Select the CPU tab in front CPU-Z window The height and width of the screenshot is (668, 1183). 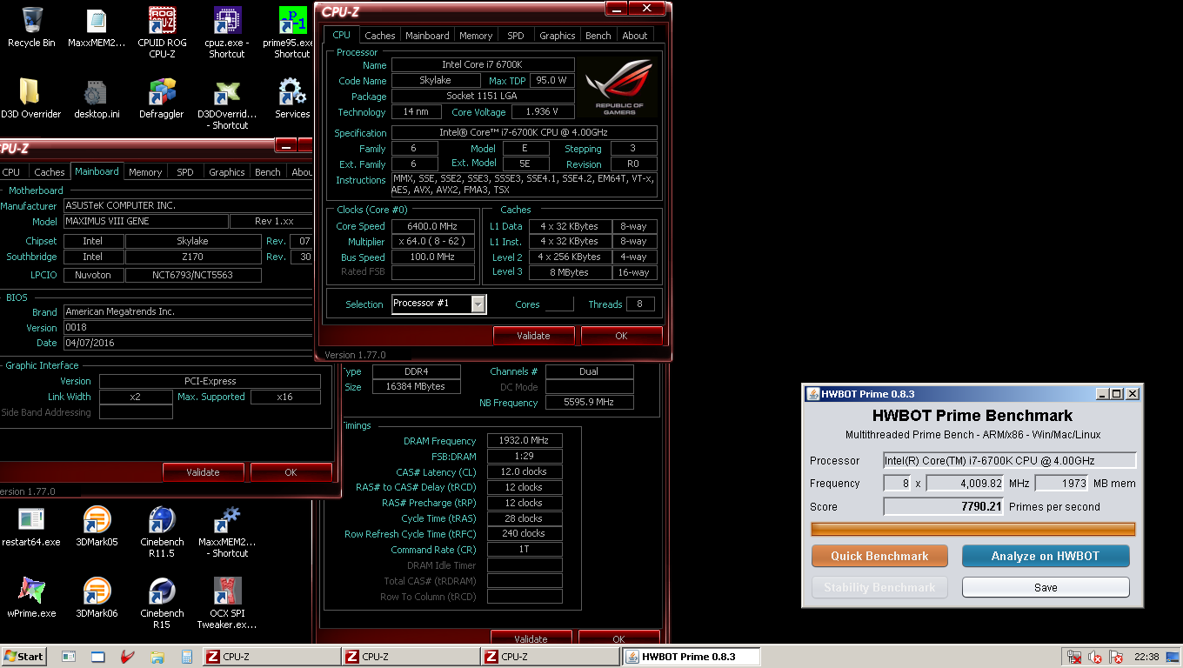coord(342,35)
